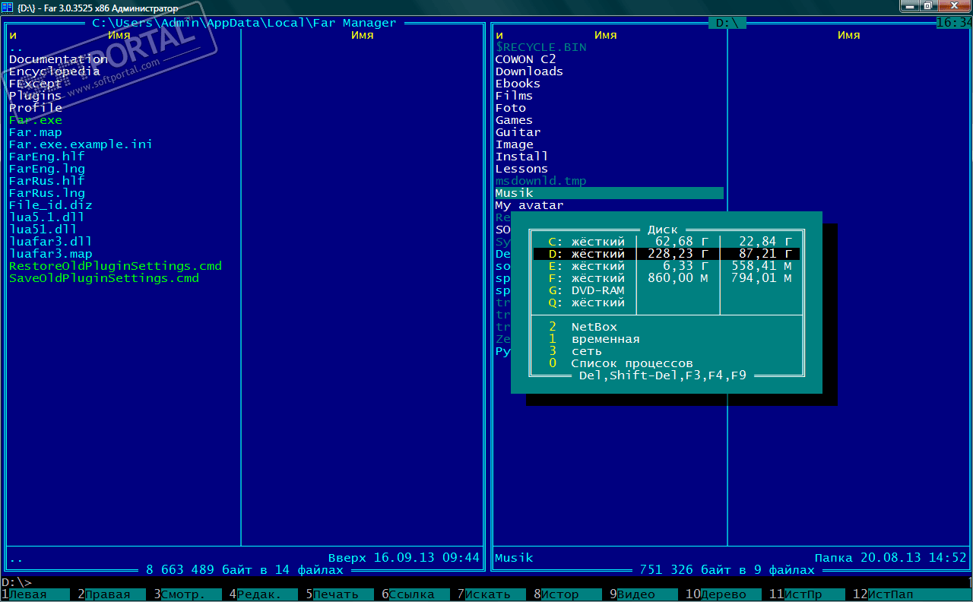The height and width of the screenshot is (602, 973).
Task: Select Far.exe.example.ini file
Action: (81, 144)
